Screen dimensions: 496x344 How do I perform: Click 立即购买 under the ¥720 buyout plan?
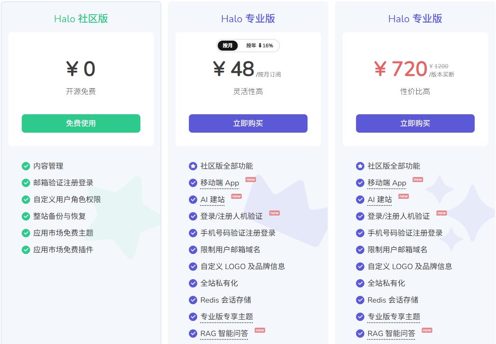[x=415, y=123]
